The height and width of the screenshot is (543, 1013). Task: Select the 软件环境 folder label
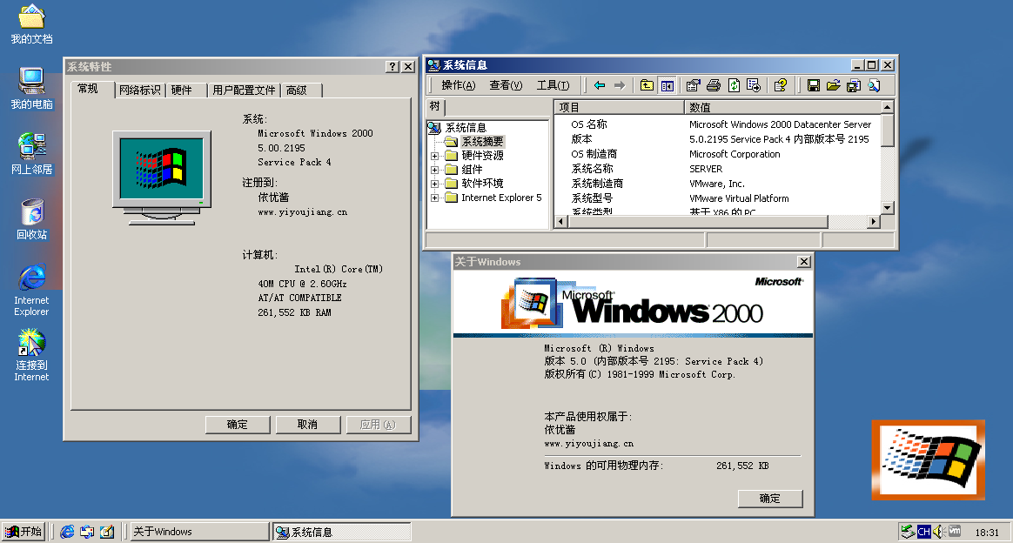click(x=482, y=184)
